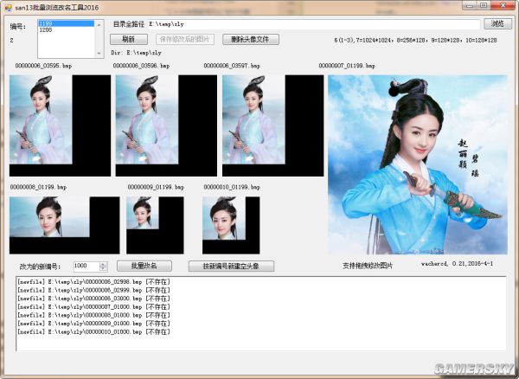This screenshot has width=519, height=379.
Task: Select the 00000010_01199.bmp thumbnail
Action: [x=231, y=225]
